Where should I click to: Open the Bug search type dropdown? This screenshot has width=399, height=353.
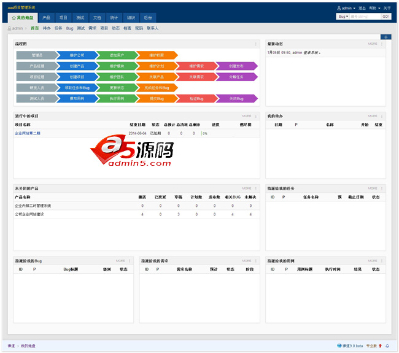tap(343, 17)
